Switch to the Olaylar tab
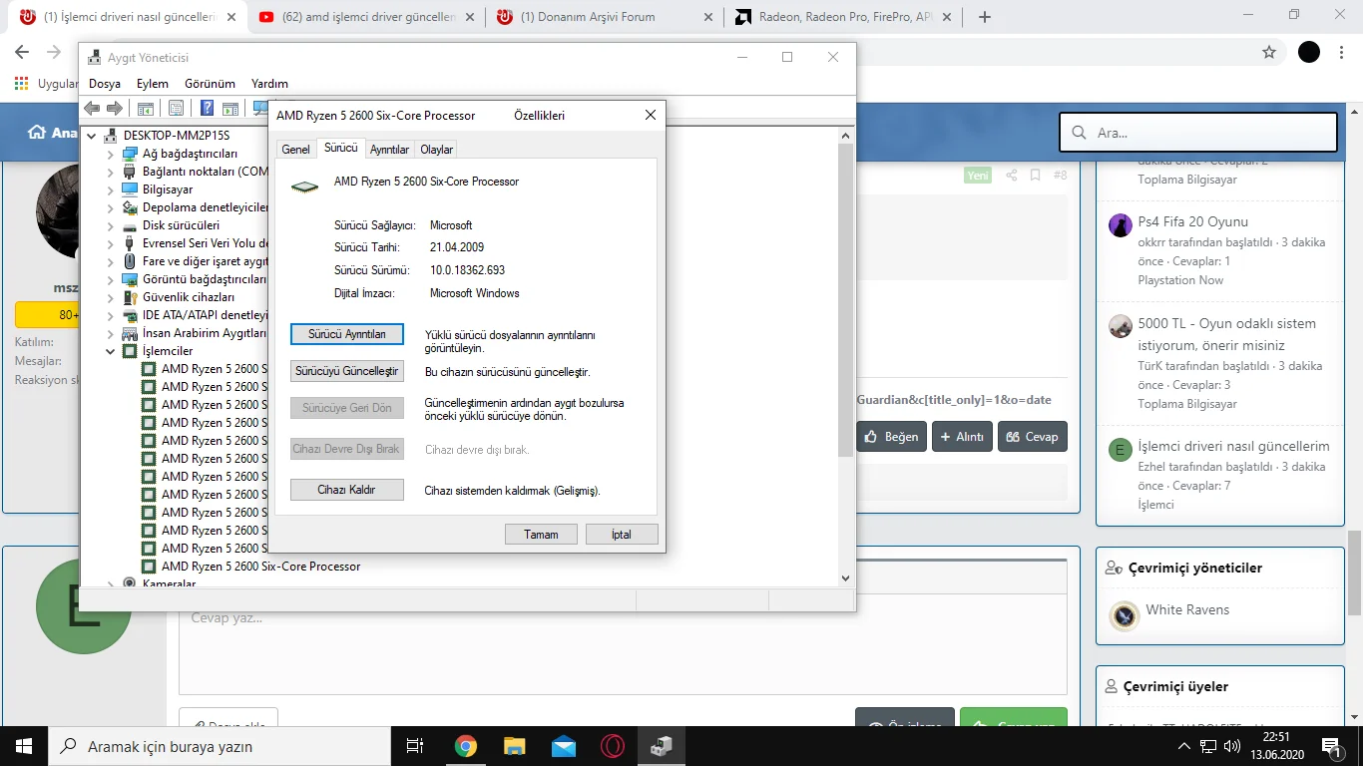 tap(437, 150)
